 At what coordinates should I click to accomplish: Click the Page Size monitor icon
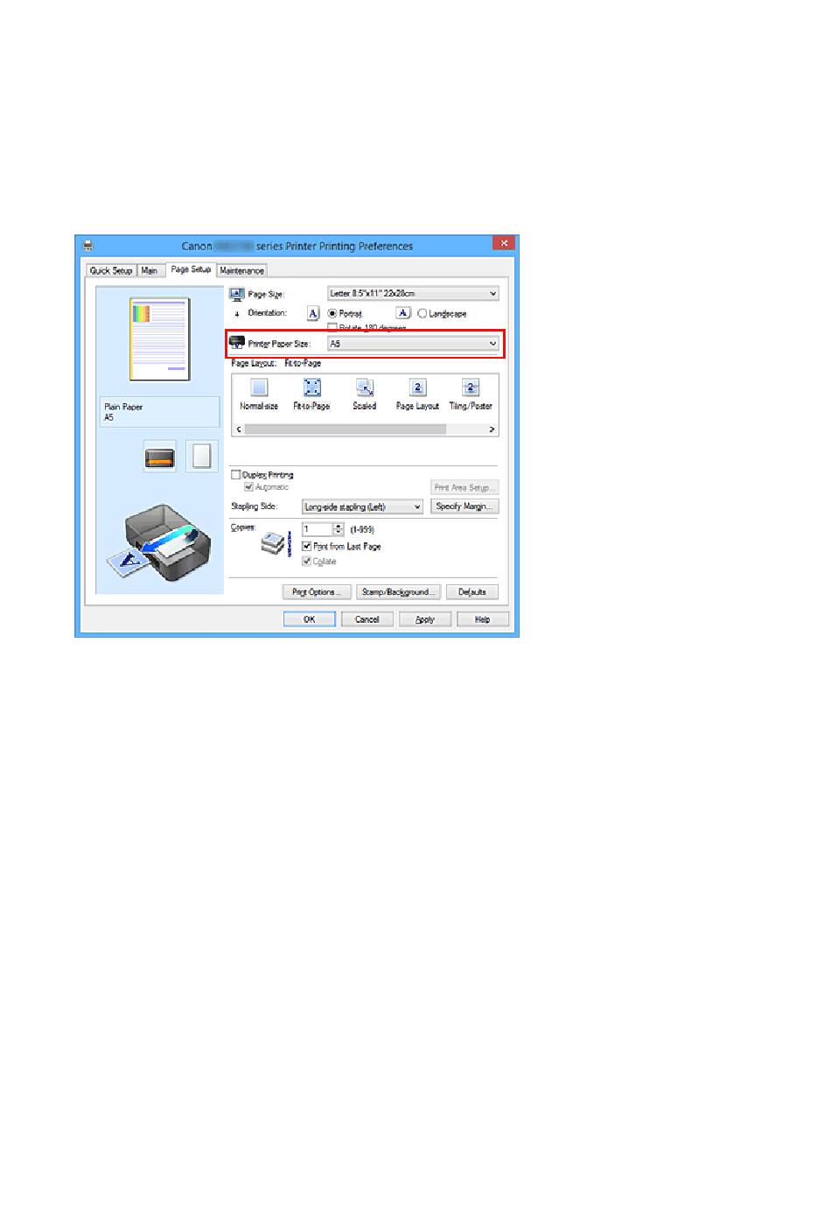pos(236,294)
